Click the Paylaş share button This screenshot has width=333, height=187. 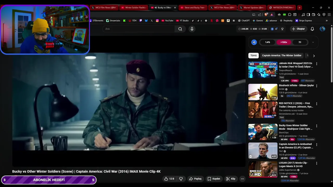195,179
